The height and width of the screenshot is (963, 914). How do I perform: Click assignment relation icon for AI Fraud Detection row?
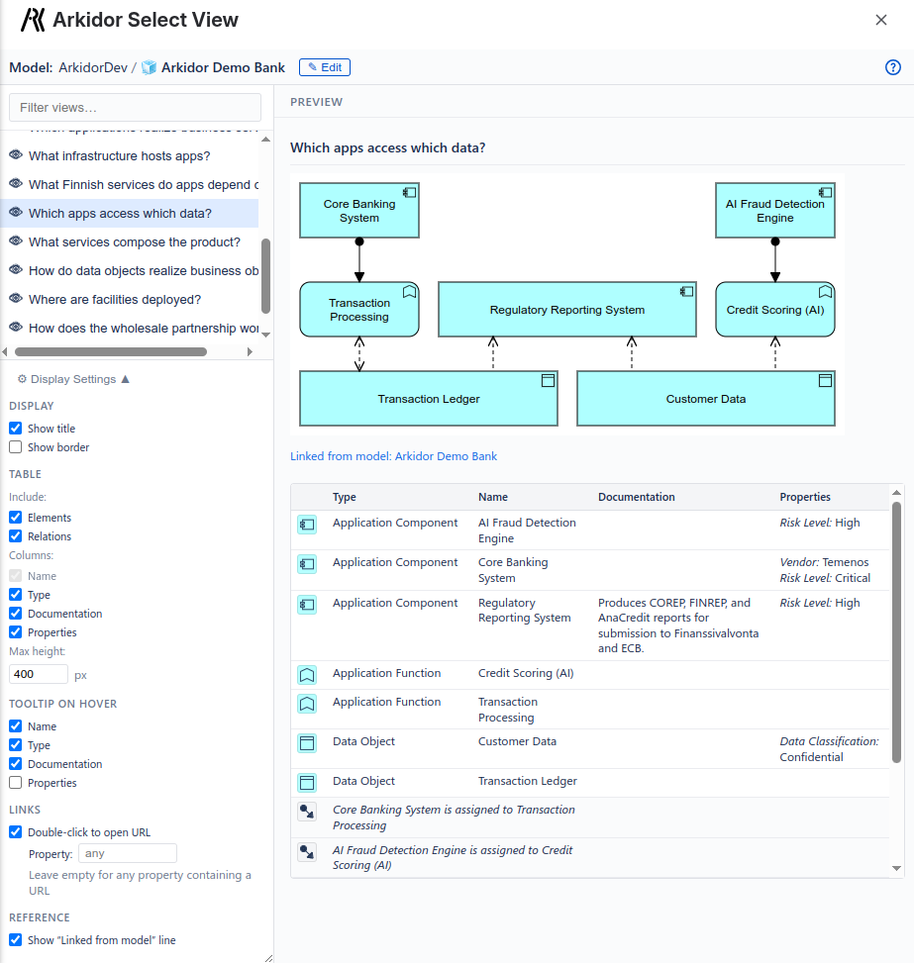307,852
